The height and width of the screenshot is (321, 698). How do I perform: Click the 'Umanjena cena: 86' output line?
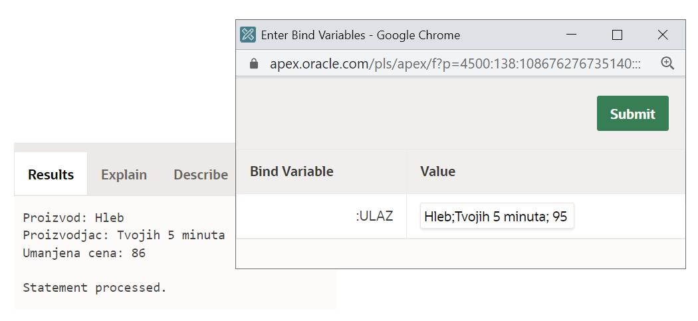[x=84, y=253]
